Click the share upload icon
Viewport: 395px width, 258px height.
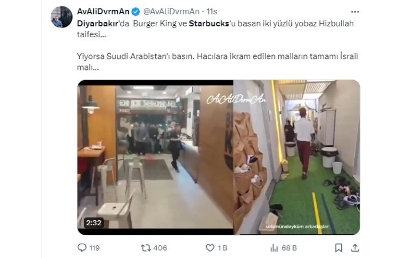(355, 248)
